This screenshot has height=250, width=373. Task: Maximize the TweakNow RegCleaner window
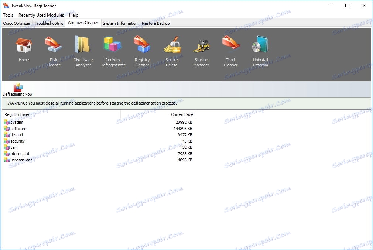347,6
